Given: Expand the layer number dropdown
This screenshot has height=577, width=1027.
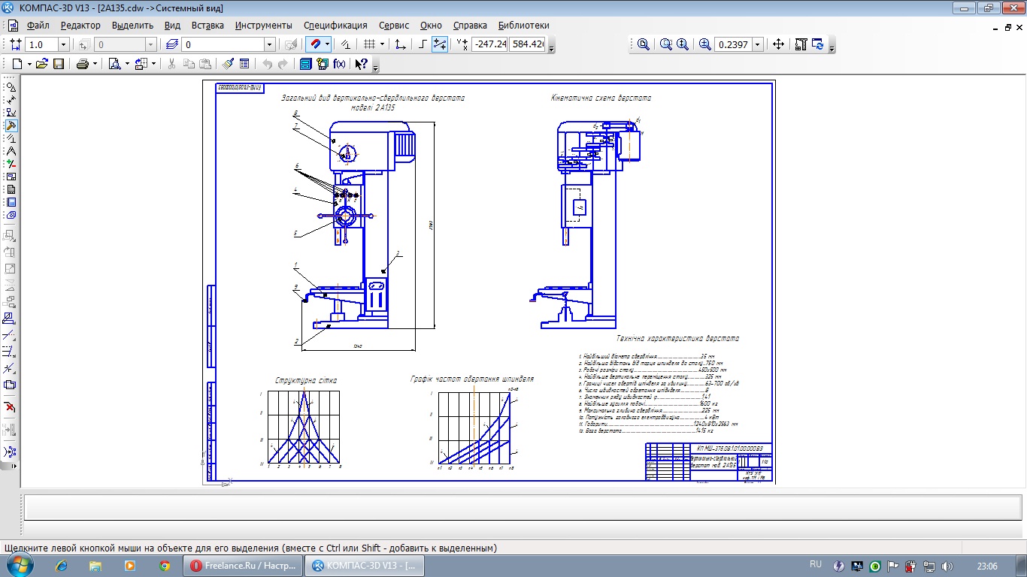Looking at the screenshot, I should tap(269, 45).
